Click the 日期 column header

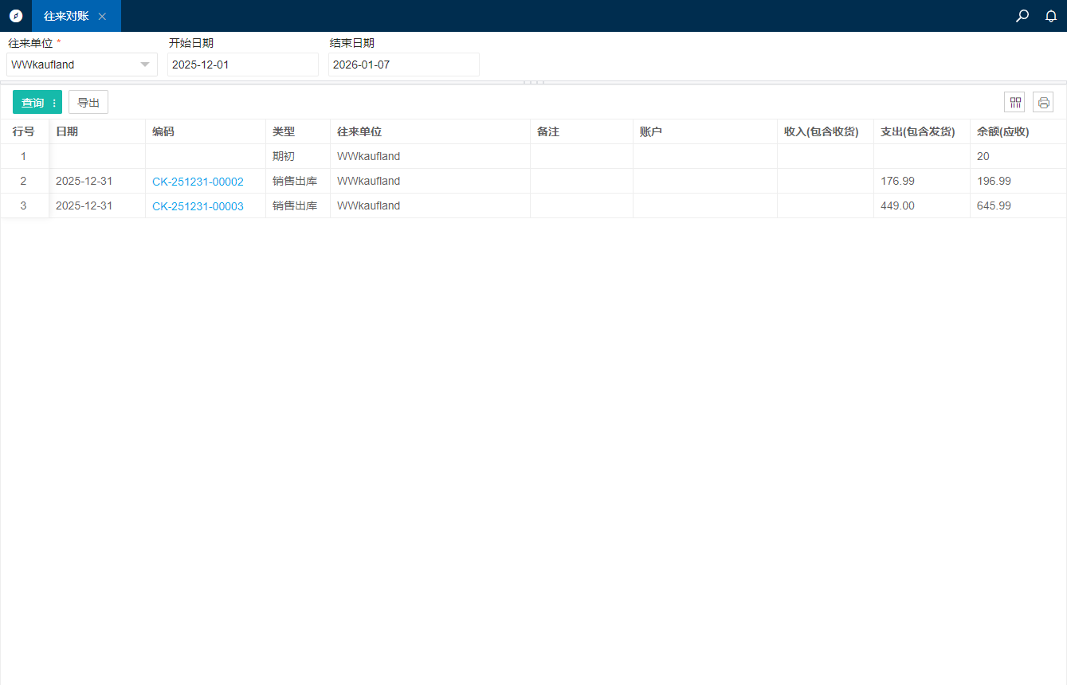coord(67,132)
